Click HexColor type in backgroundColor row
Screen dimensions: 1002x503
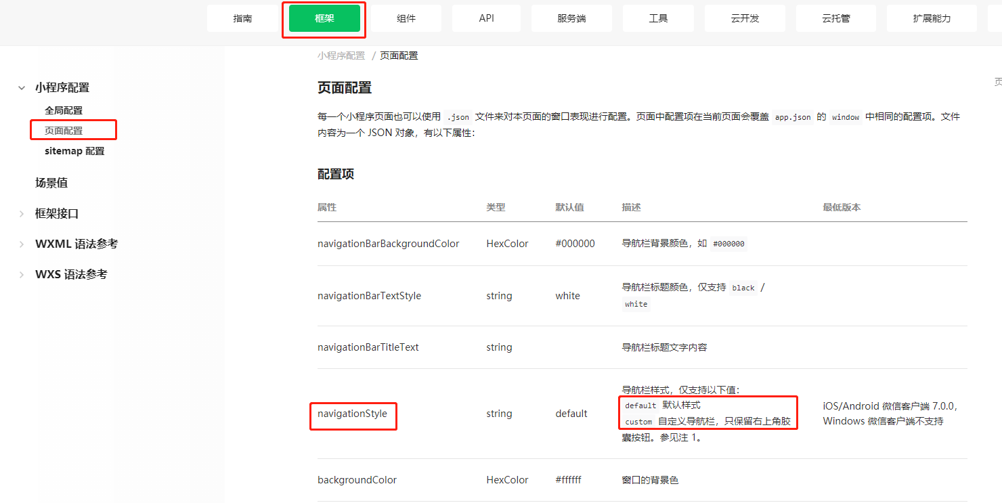click(507, 480)
